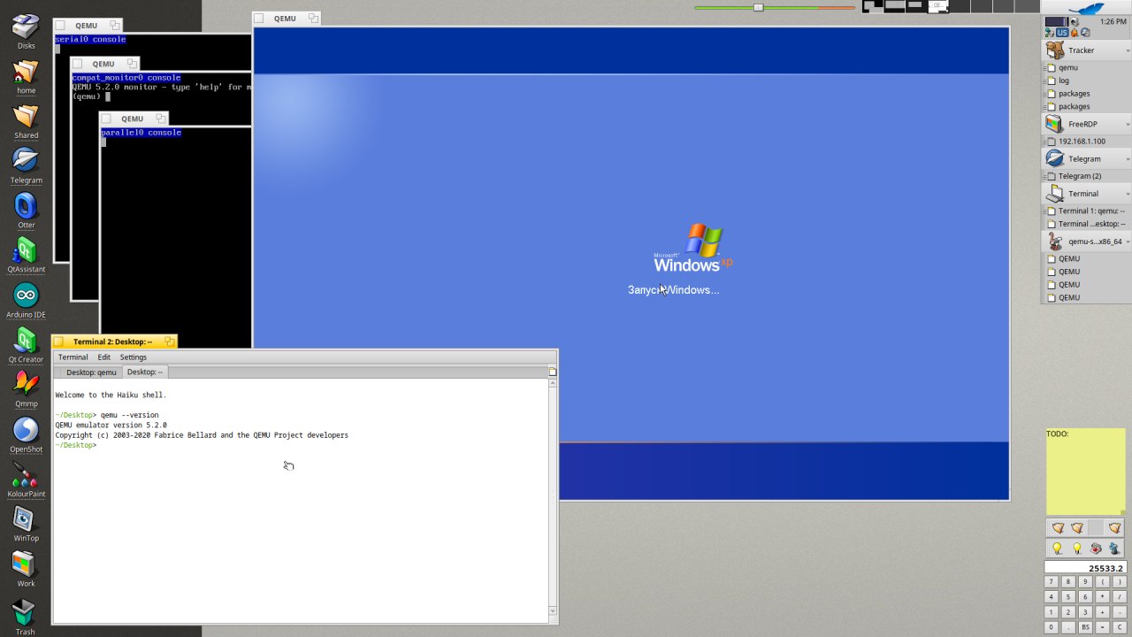Click the volume slider knob at top
Viewport: 1132px width, 637px height.
coord(758,7)
